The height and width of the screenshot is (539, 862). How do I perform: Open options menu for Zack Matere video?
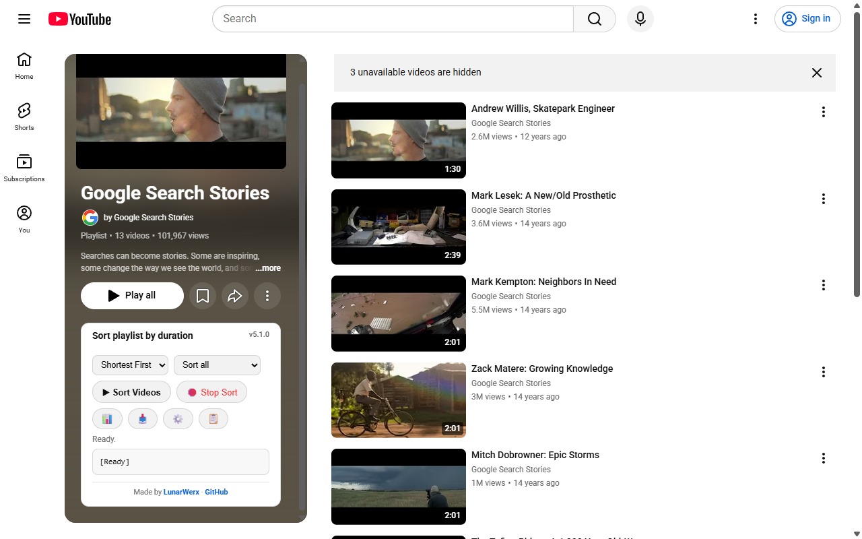click(823, 372)
